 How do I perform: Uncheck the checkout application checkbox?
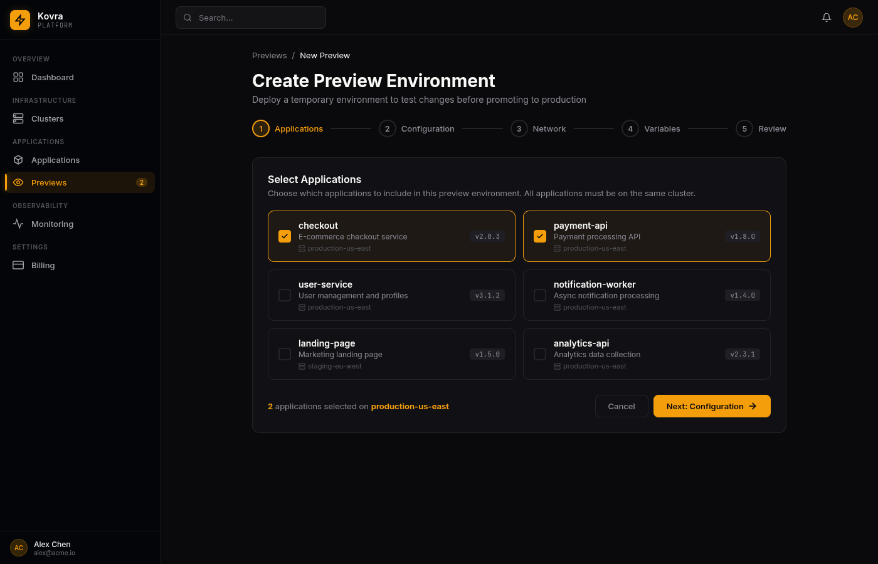click(285, 236)
